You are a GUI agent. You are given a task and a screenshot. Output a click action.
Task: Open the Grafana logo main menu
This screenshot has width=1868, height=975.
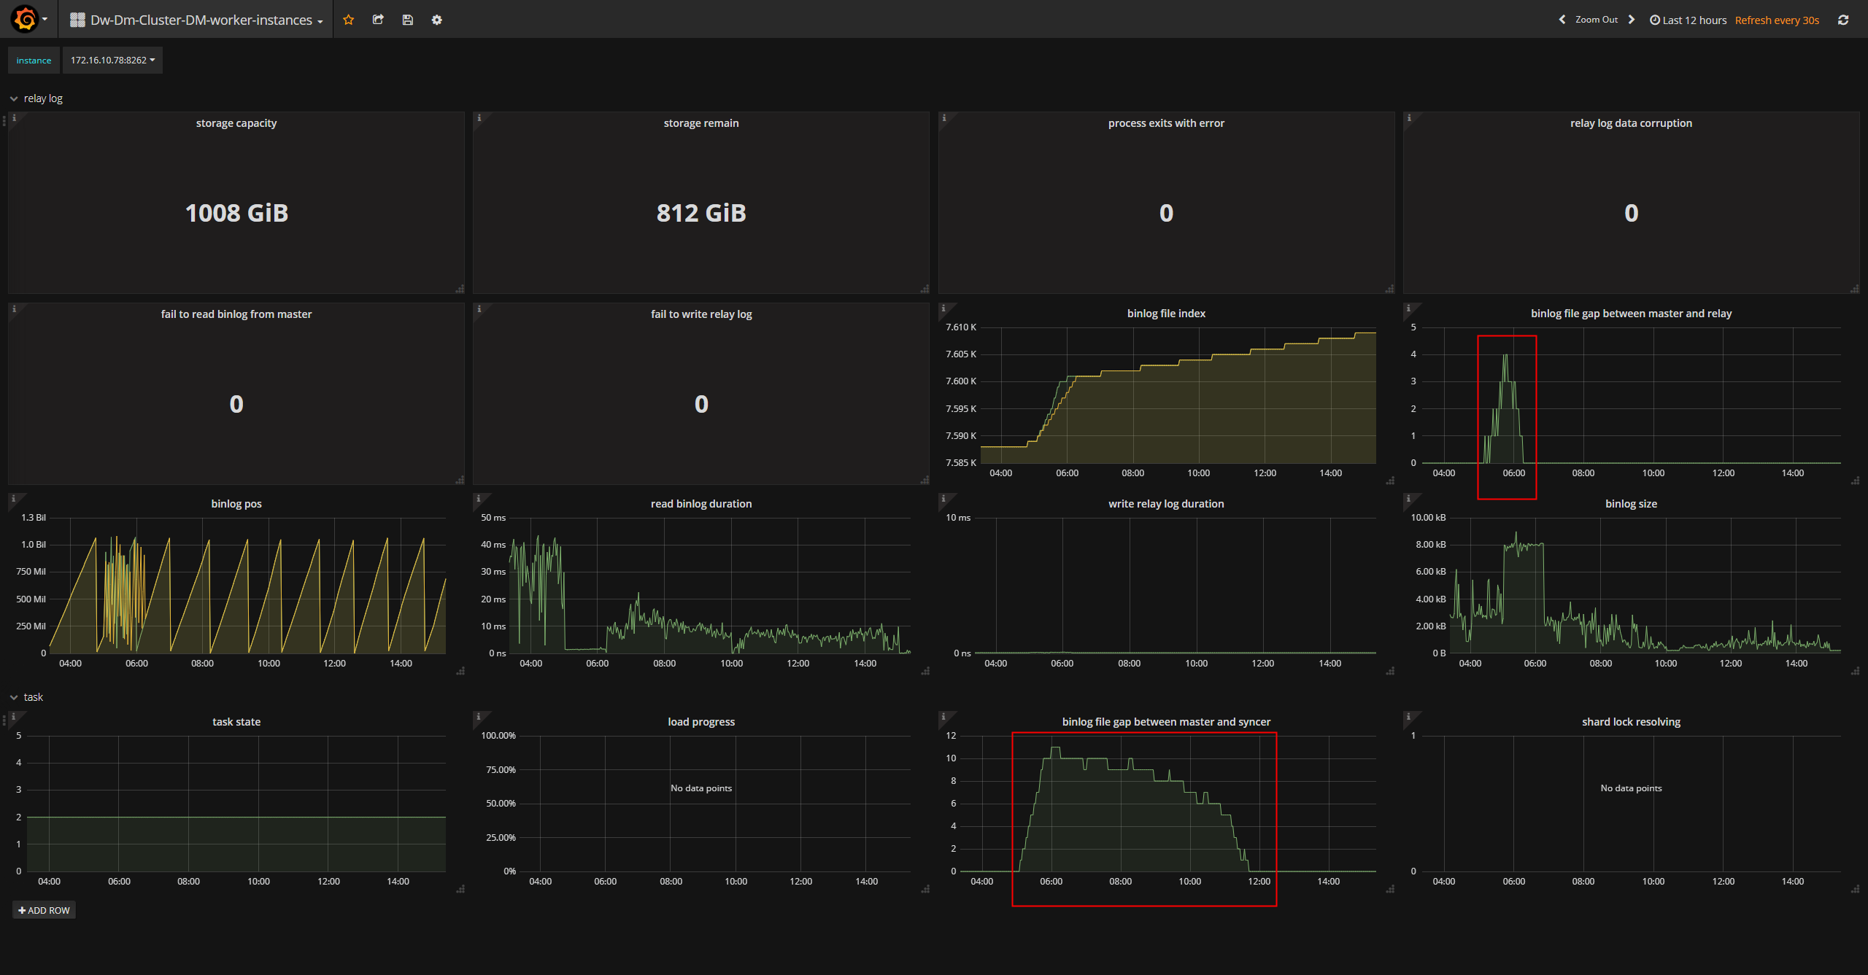coord(29,20)
